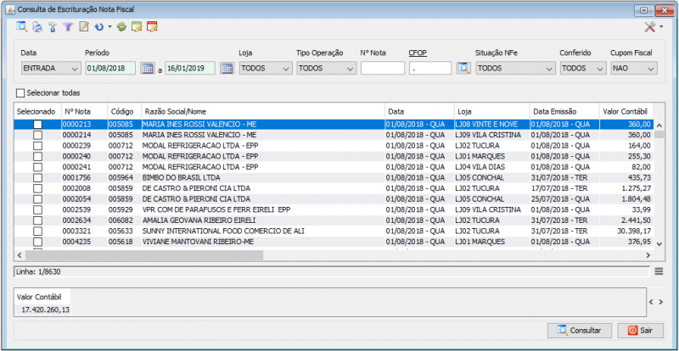This screenshot has height=351, width=679.
Task: Click the table's vertical scrollbar down arrow
Action: (659, 244)
